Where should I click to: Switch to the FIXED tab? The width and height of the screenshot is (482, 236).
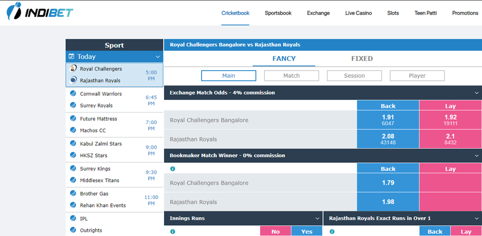tap(362, 59)
